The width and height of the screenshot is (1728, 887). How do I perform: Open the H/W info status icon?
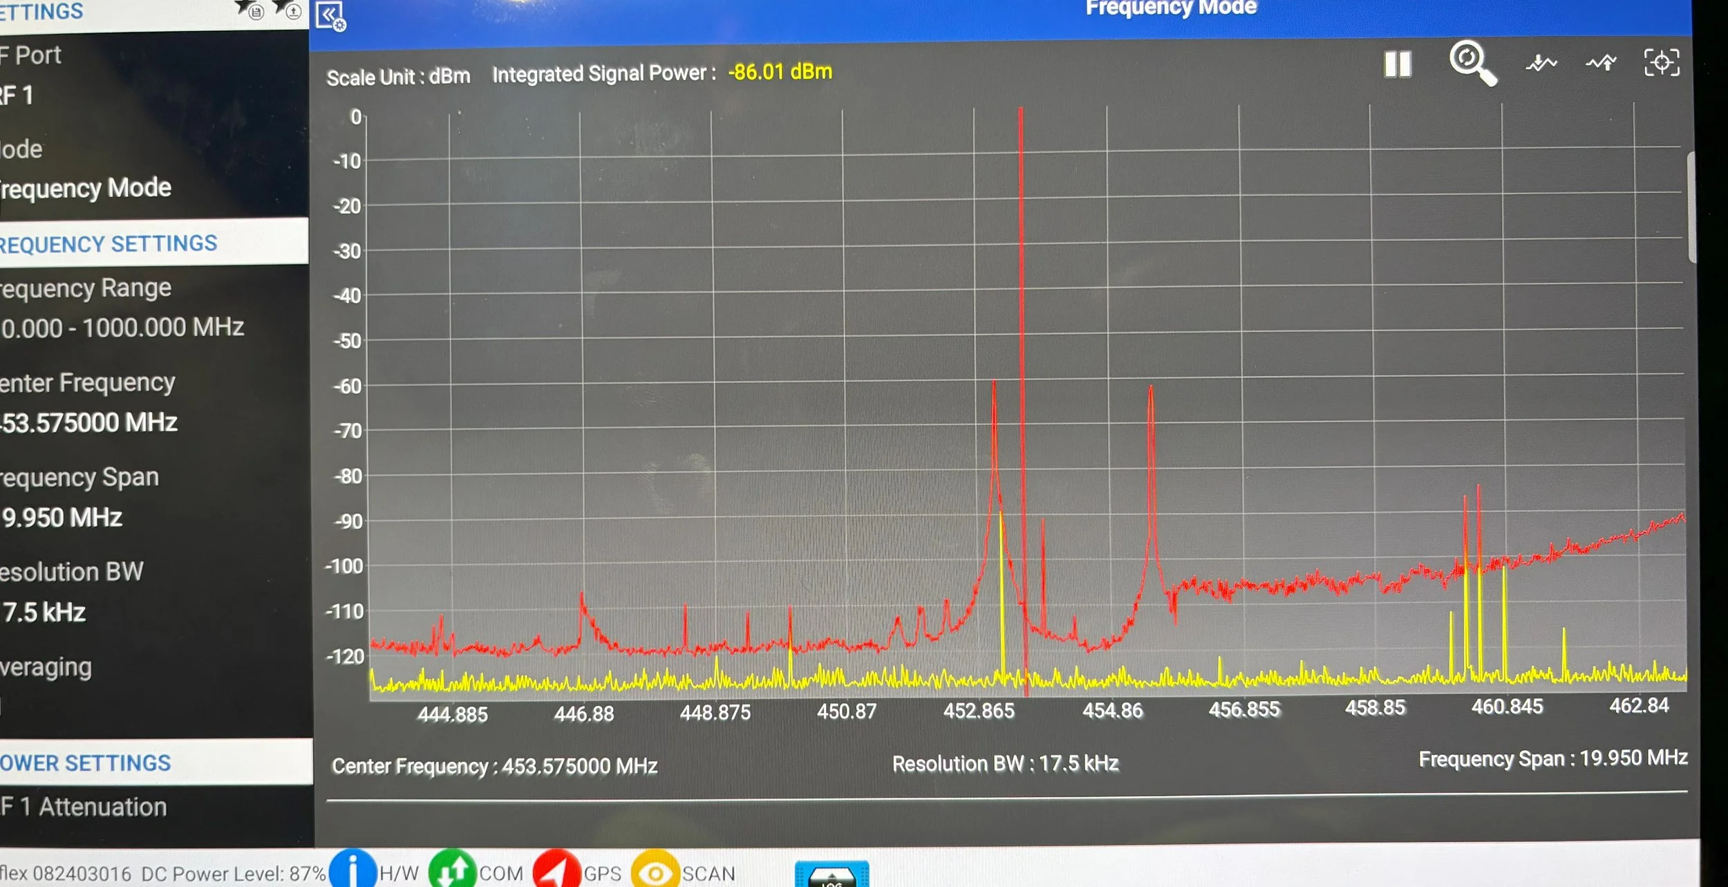pos(353,870)
